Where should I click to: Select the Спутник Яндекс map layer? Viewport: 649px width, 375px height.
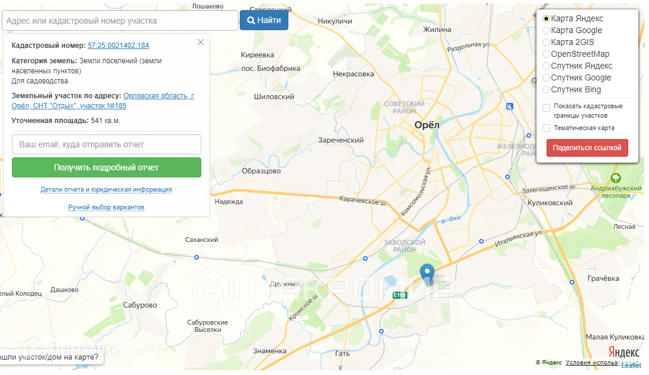pos(546,66)
